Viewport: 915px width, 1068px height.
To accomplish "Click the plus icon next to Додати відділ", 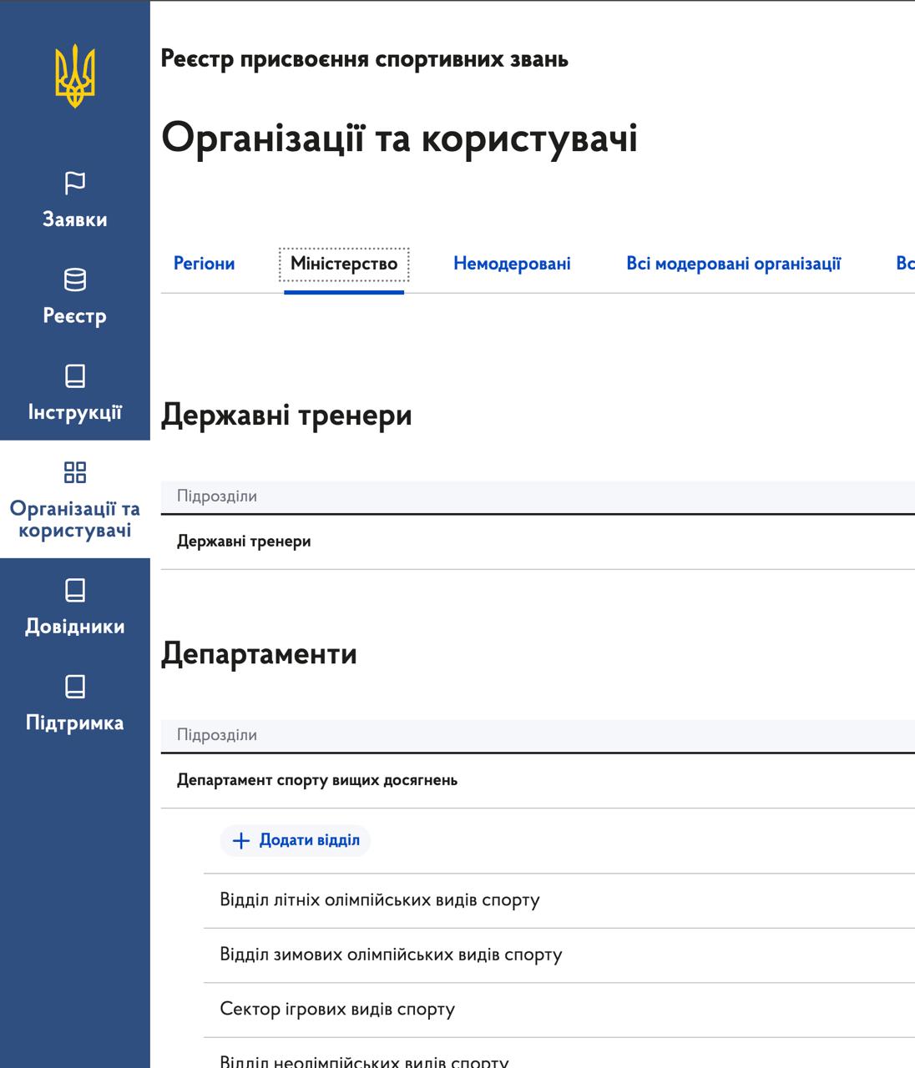I will pos(240,840).
